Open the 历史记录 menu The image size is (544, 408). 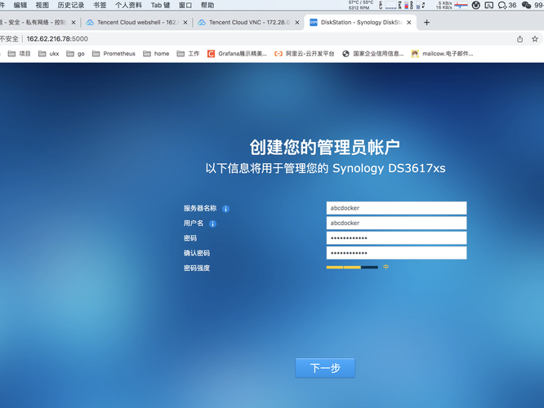pyautogui.click(x=71, y=5)
